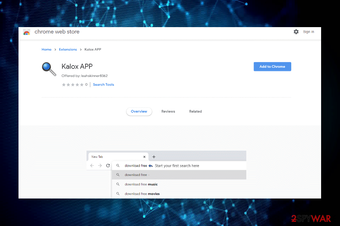Sign in to Chrome Web Store
Screen dimensions: 340x226
(x=308, y=32)
